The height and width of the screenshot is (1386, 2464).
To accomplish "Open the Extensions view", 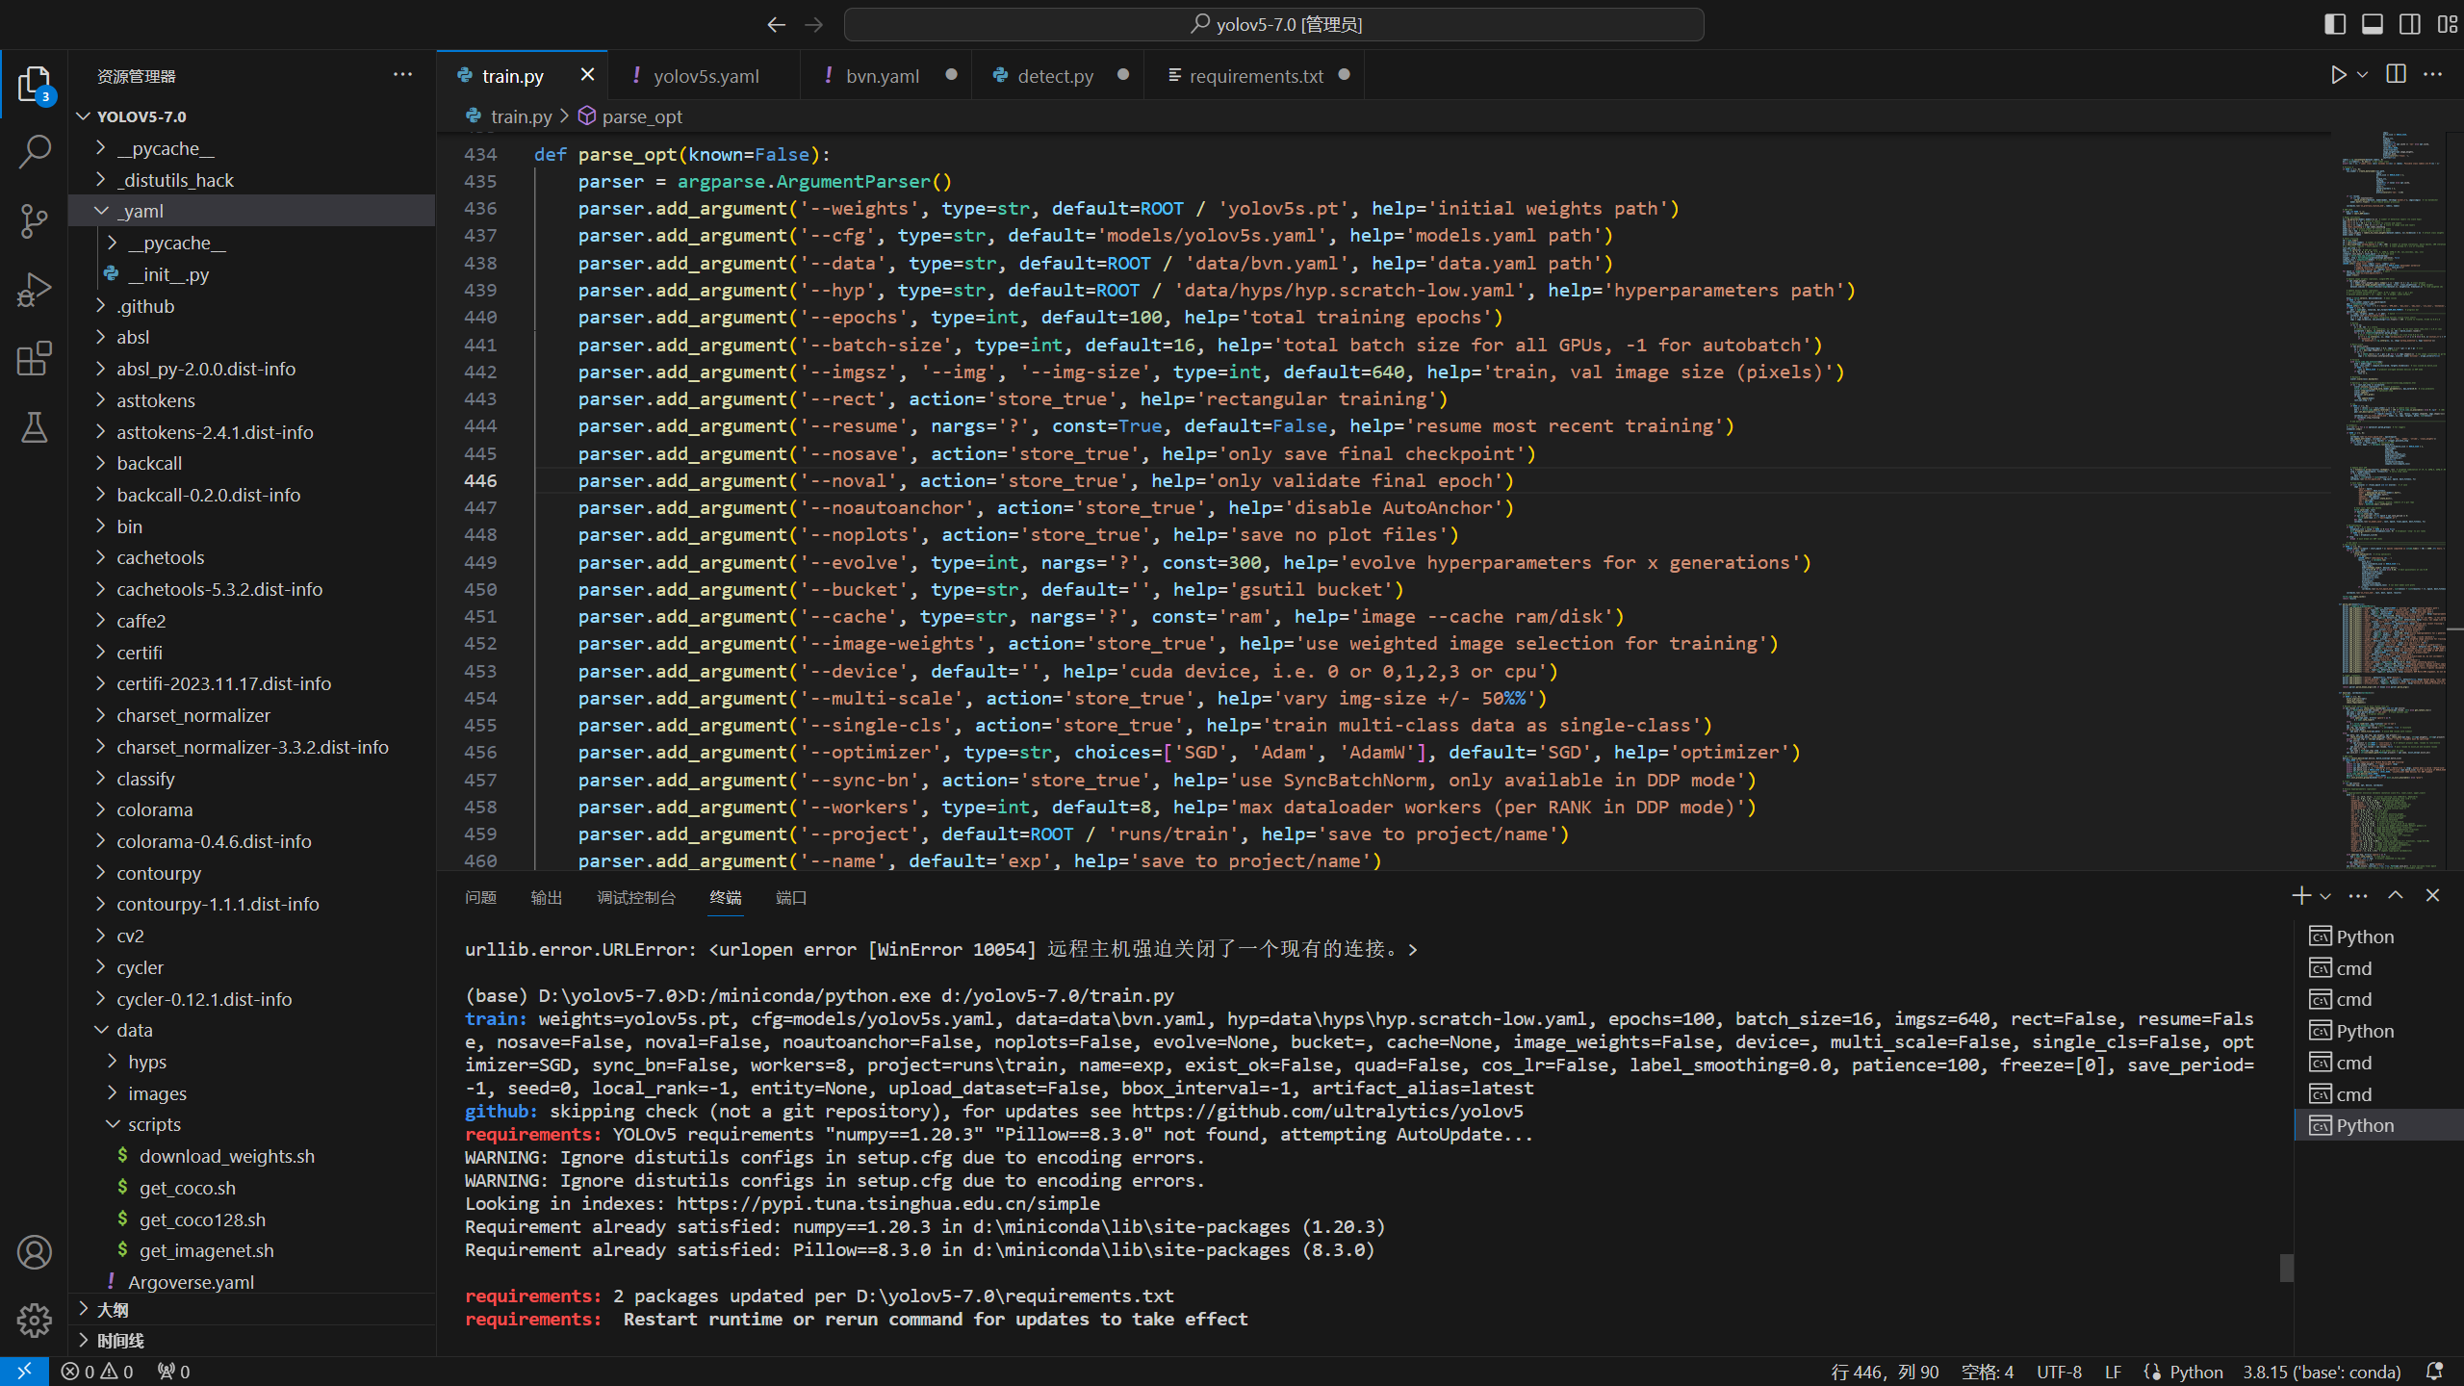I will click(35, 358).
